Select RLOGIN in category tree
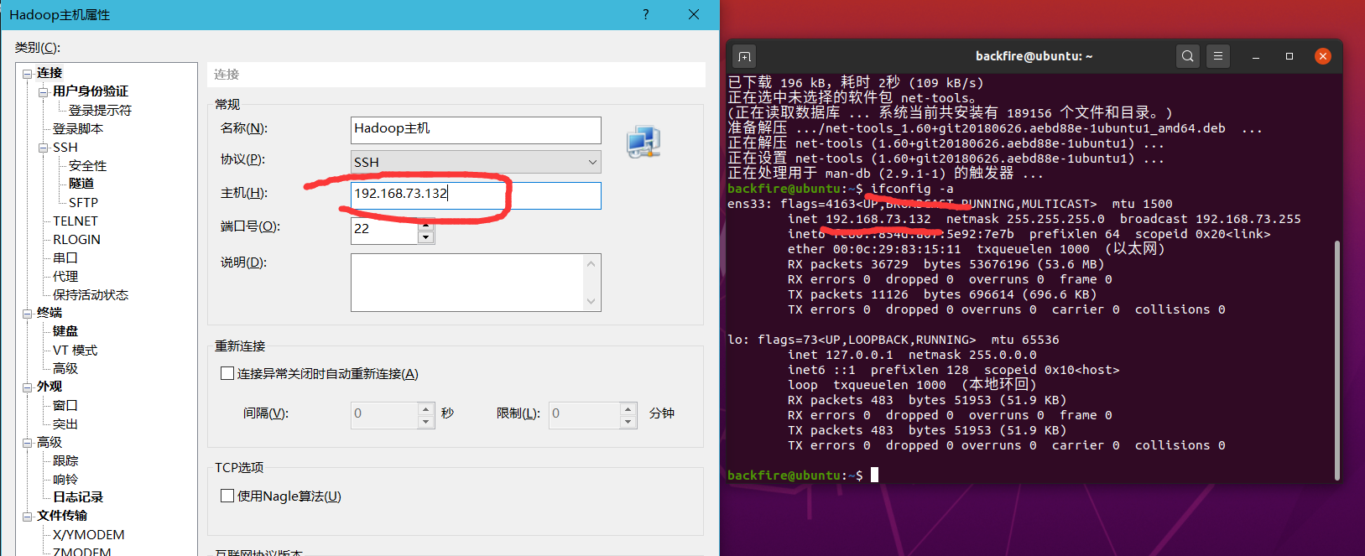 [76, 240]
